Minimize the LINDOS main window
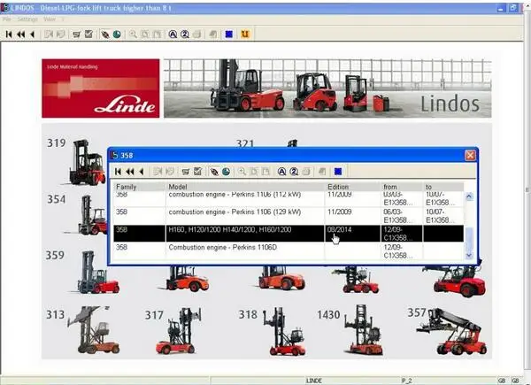Screen dimensions: 531x385 click(x=502, y=8)
